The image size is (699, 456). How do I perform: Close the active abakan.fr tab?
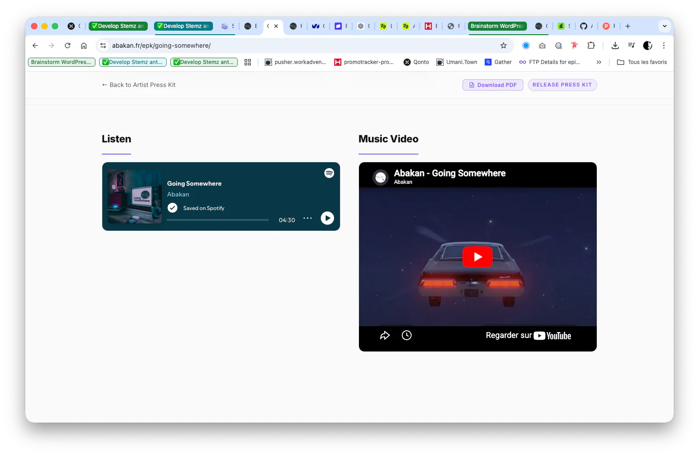pyautogui.click(x=276, y=26)
